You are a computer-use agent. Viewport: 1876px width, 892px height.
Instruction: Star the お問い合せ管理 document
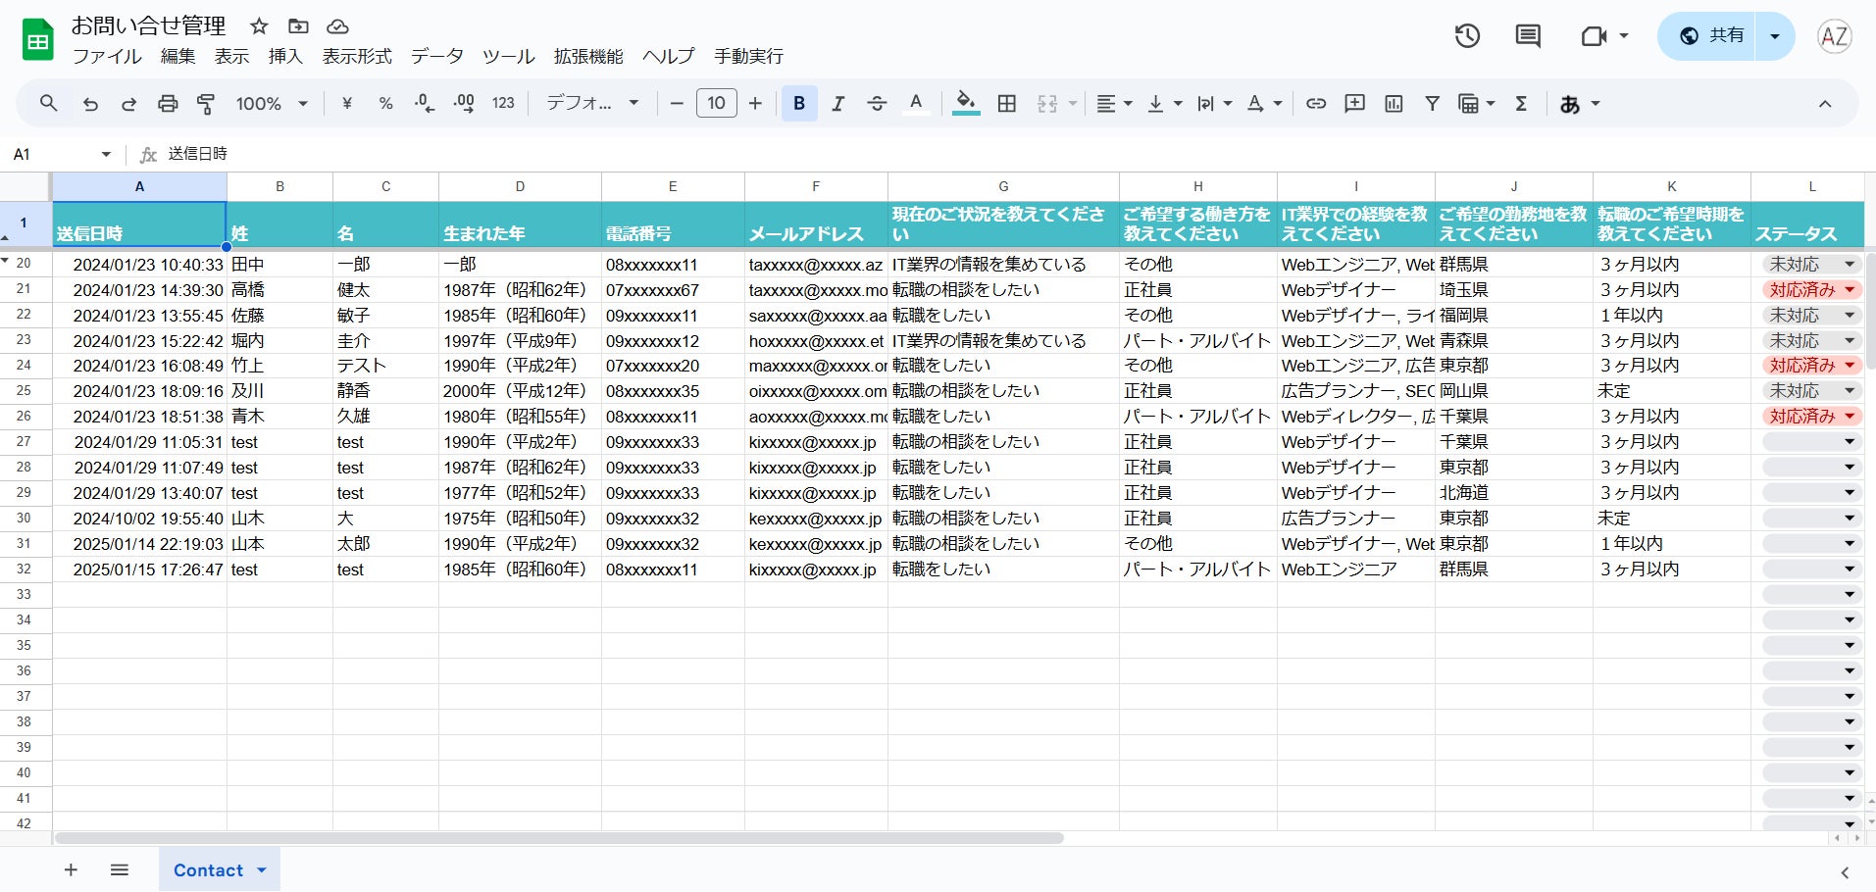[x=259, y=26]
